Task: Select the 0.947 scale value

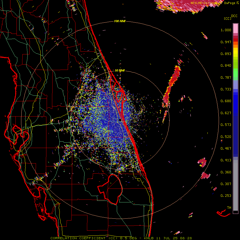Action: pyautogui.click(x=226, y=42)
